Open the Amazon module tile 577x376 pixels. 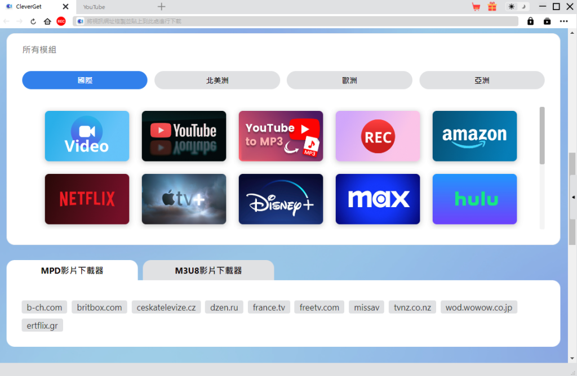474,136
